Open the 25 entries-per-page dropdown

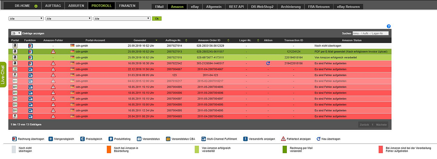point(16,33)
